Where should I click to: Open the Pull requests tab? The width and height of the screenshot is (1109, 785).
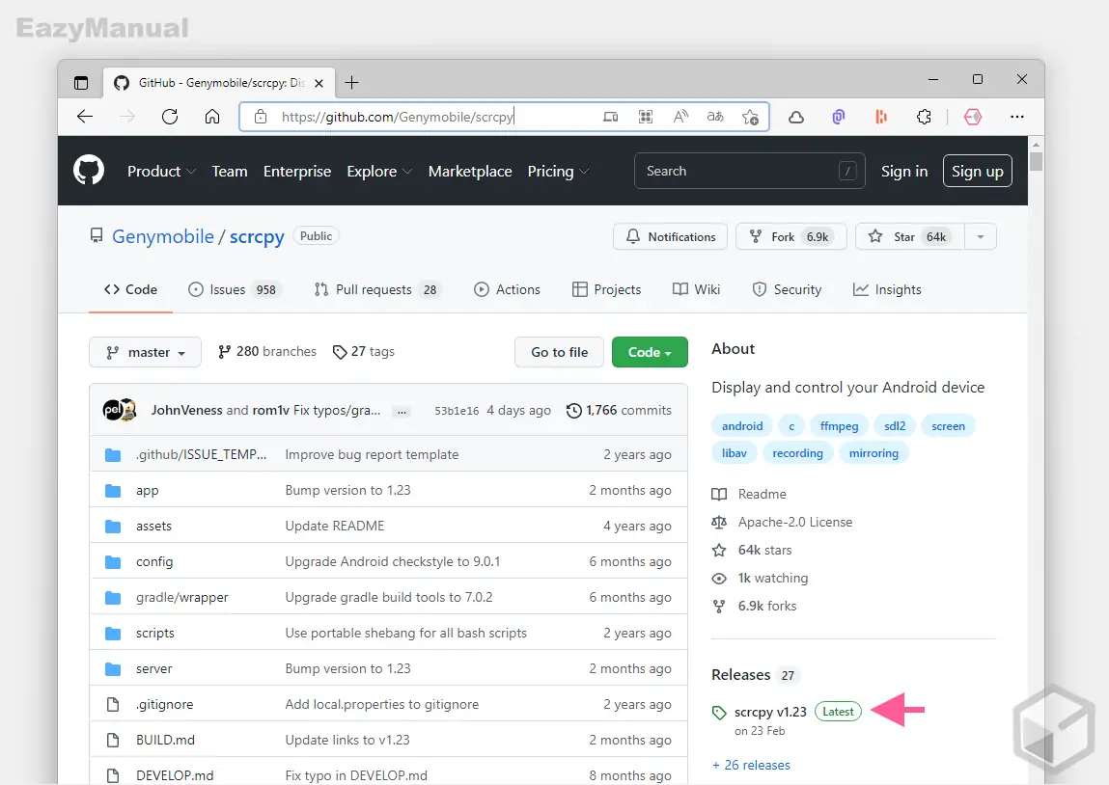[x=375, y=289]
